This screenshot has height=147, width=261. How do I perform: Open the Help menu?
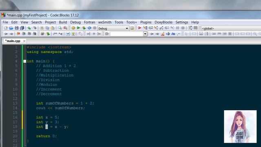point(195,22)
